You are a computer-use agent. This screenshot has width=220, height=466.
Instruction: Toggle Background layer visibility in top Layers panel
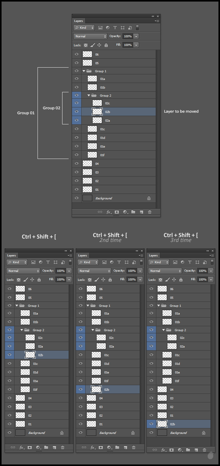(77, 198)
